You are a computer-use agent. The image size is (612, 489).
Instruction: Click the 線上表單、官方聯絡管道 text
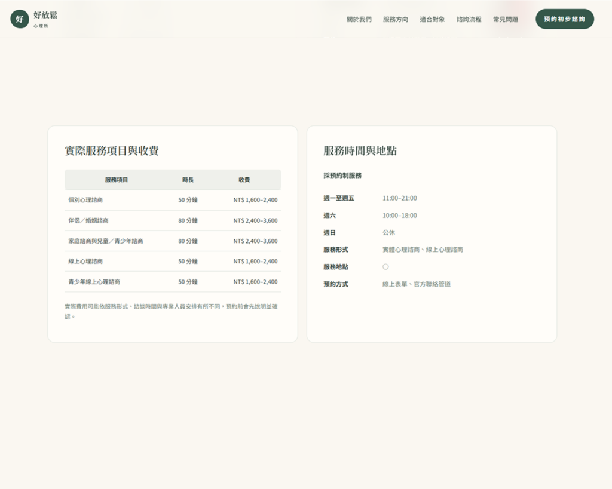[x=417, y=284]
